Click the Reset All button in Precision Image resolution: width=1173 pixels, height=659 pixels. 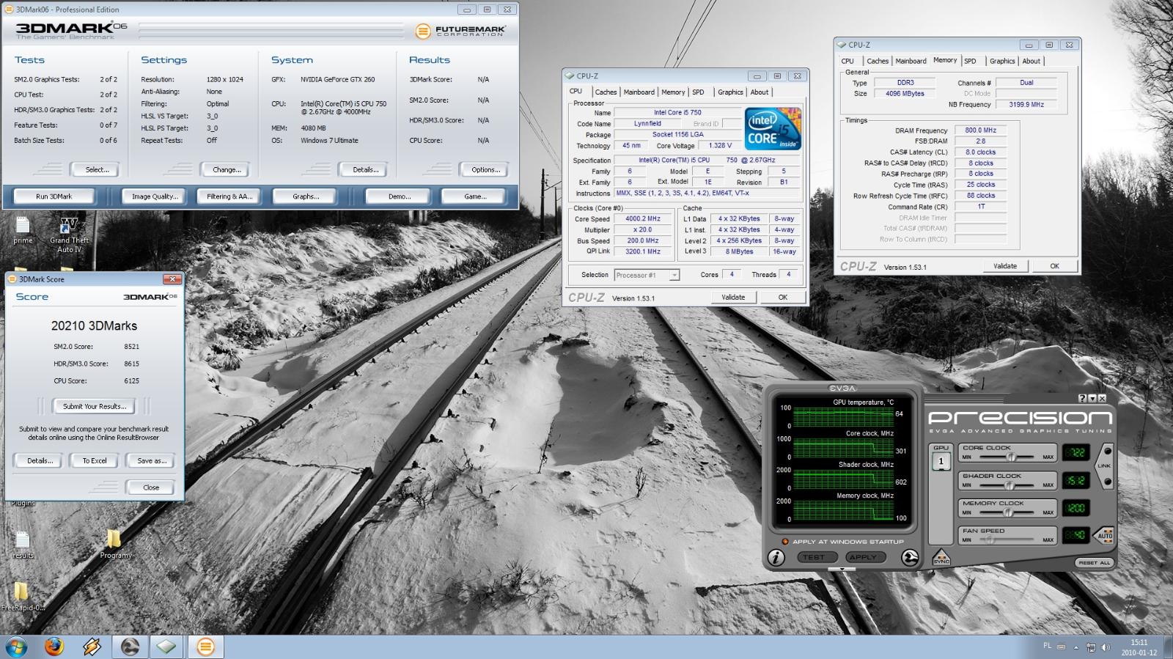(1094, 562)
